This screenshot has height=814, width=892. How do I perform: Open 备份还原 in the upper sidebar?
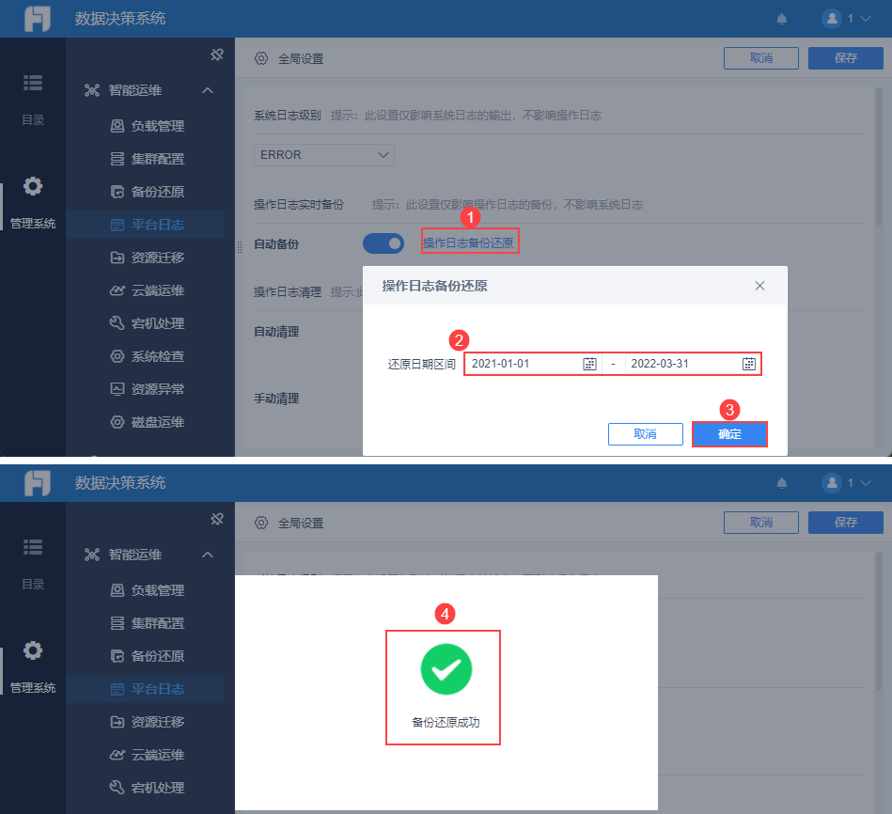coord(147,192)
